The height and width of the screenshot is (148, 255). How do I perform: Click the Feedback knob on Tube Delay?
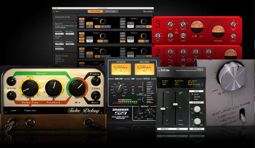(x=53, y=88)
